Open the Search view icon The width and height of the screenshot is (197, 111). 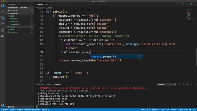[2, 11]
